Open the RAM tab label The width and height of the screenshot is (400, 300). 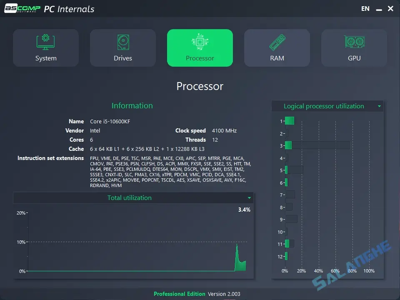click(277, 58)
